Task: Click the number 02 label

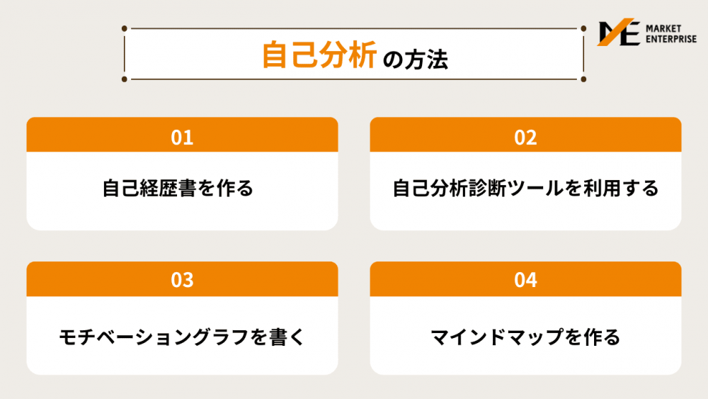Action: (x=525, y=137)
